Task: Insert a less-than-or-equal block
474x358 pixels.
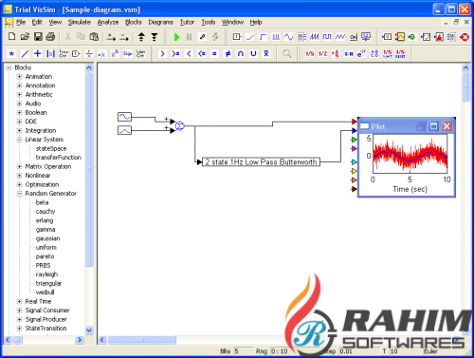Action: [202, 54]
